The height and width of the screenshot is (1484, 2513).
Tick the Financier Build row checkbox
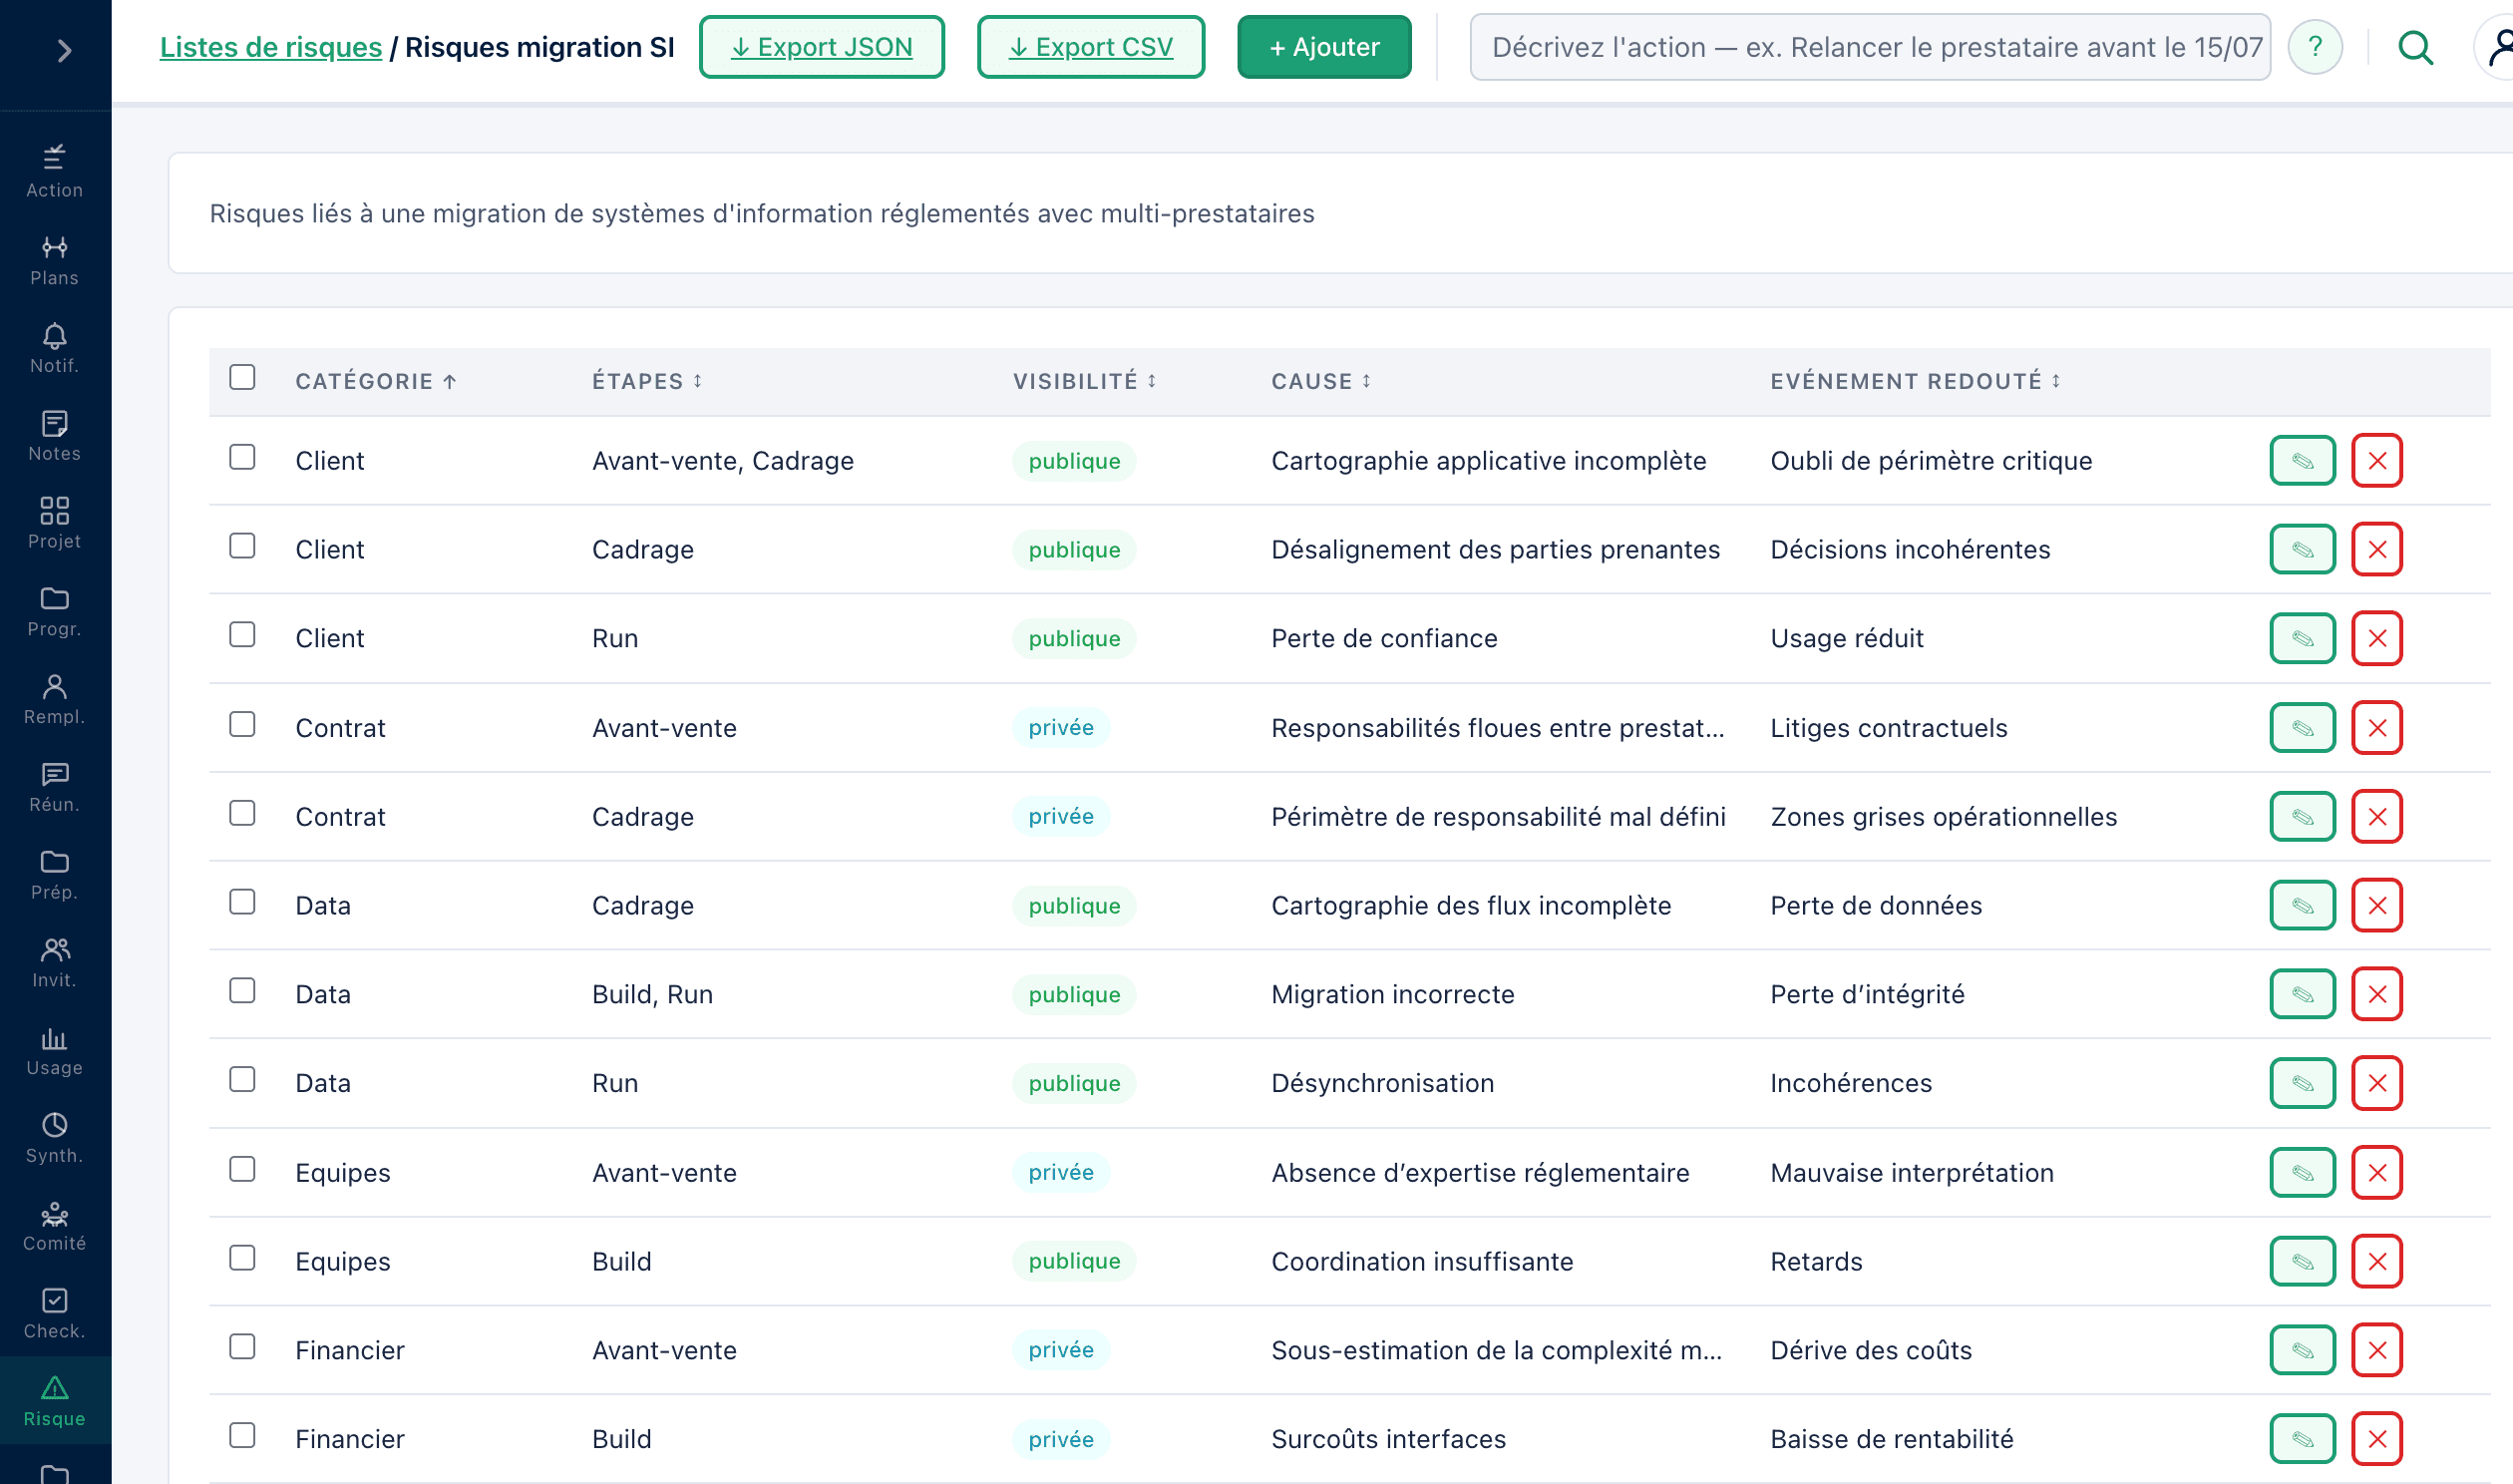click(242, 1436)
